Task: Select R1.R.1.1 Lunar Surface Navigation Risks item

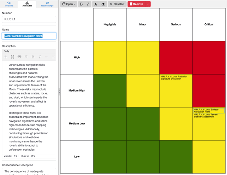Action: pyautogui.click(x=209, y=111)
